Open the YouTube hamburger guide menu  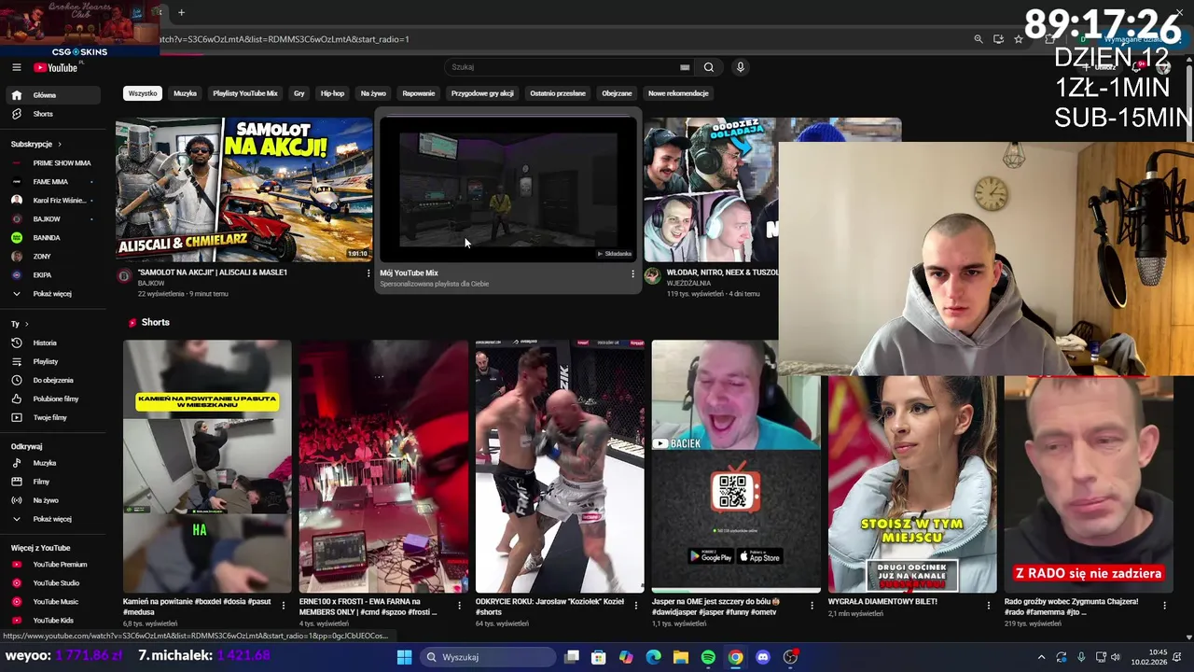point(16,67)
